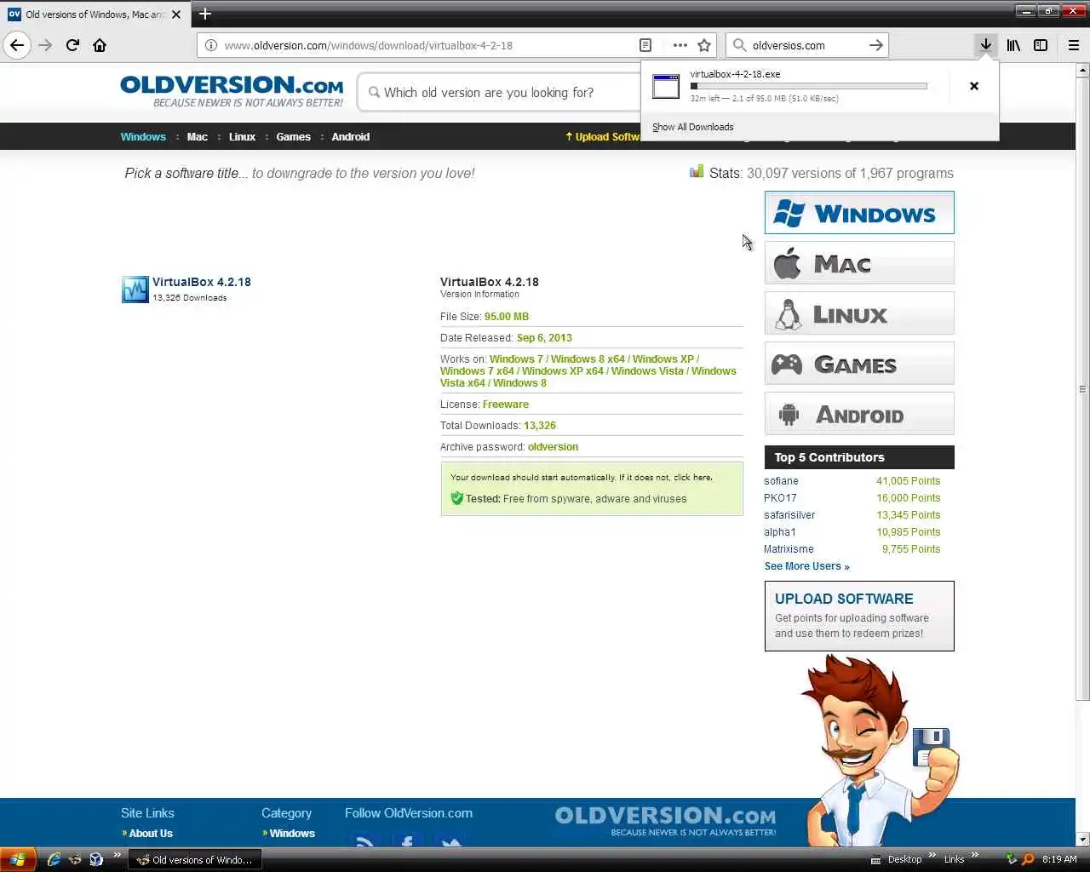
Task: Expand the Links toolbar chevron in taskbar
Action: (x=975, y=855)
